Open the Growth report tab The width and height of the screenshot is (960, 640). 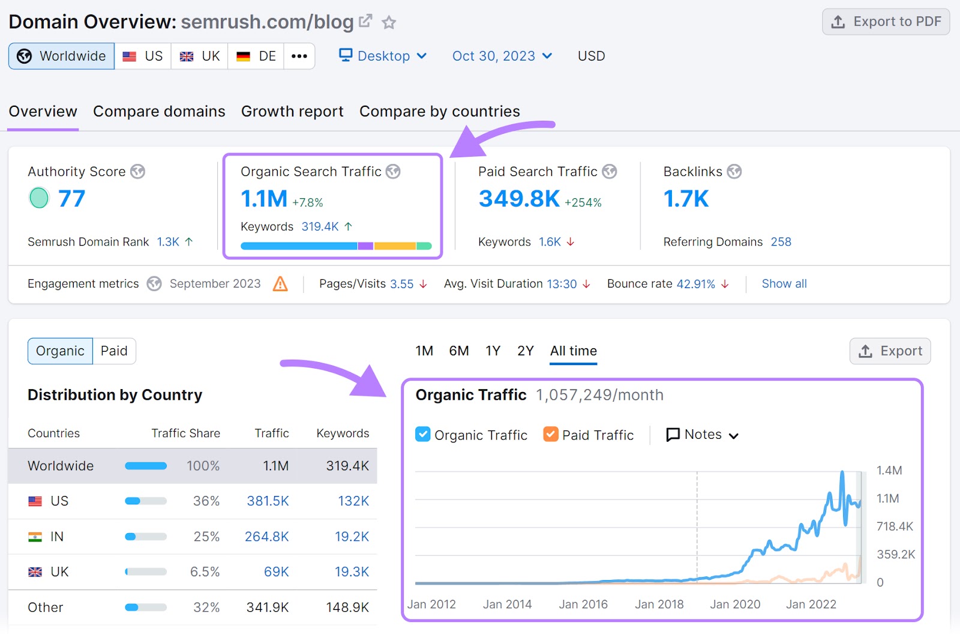(292, 112)
